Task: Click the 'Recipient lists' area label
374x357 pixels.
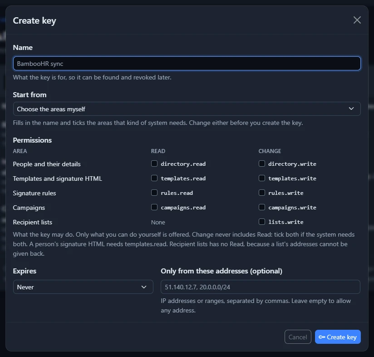Action: (32, 222)
